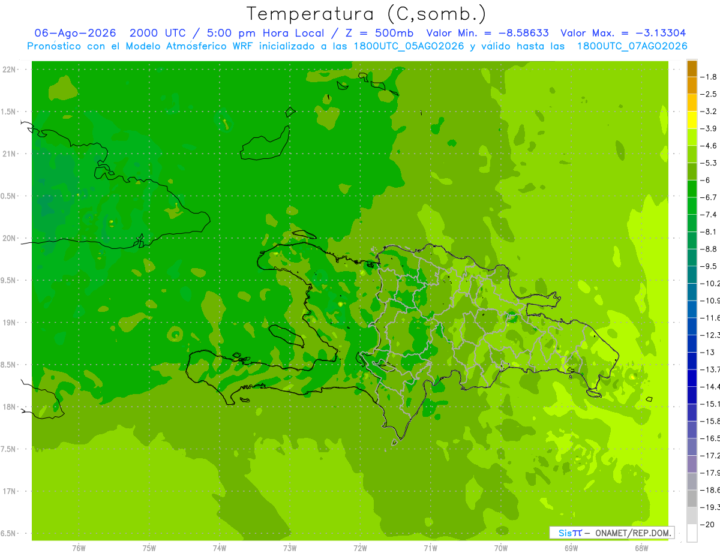
Task: Click the 1800UTC_07AGO2026 valid-until timestamp
Action: [632, 46]
